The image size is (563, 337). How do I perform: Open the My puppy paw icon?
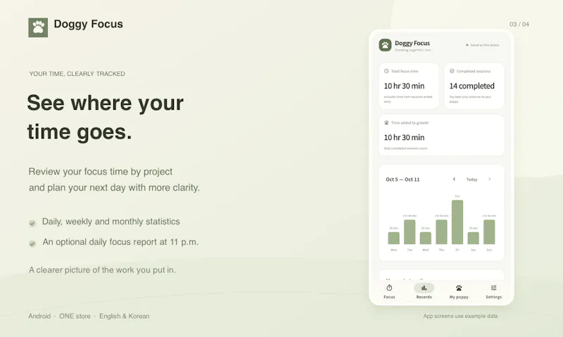coord(459,288)
